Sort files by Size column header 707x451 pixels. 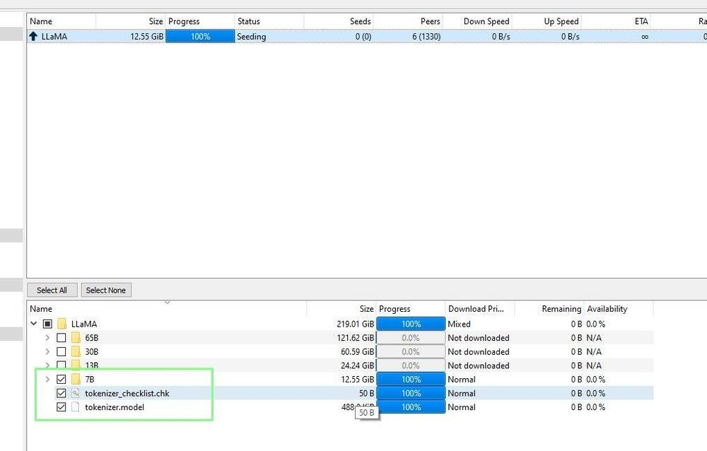(x=341, y=309)
